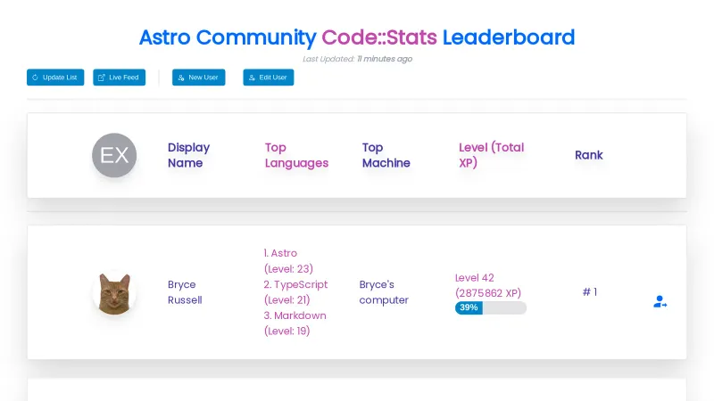Select the Top Languages column header
The height and width of the screenshot is (401, 714).
(296, 155)
